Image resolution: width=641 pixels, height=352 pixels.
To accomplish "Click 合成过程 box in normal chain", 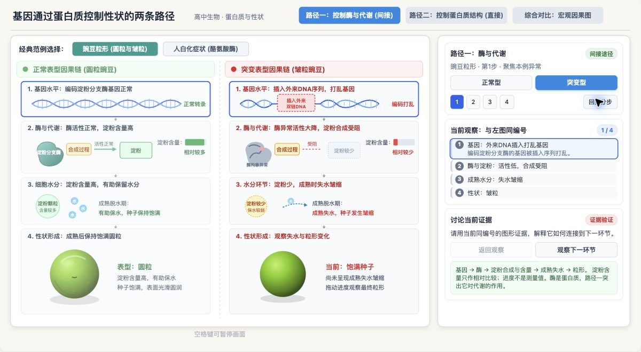I will (79, 150).
